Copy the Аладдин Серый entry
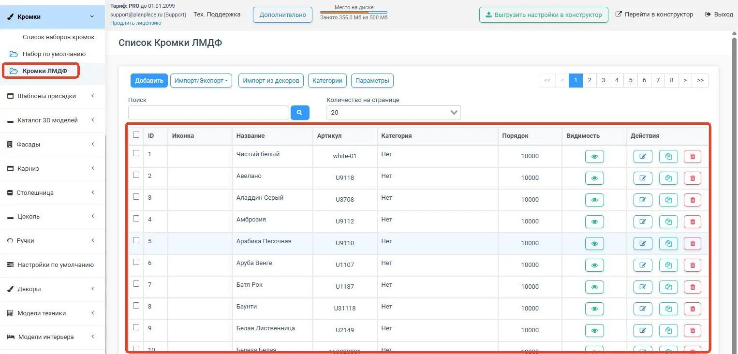This screenshot has width=738, height=354. pos(668,200)
